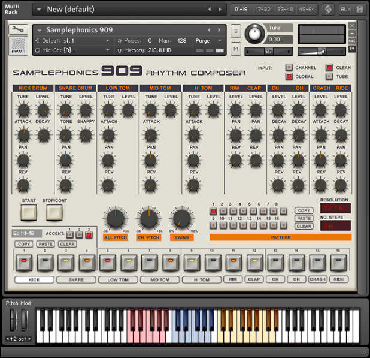Click pattern COPY button

(304, 210)
